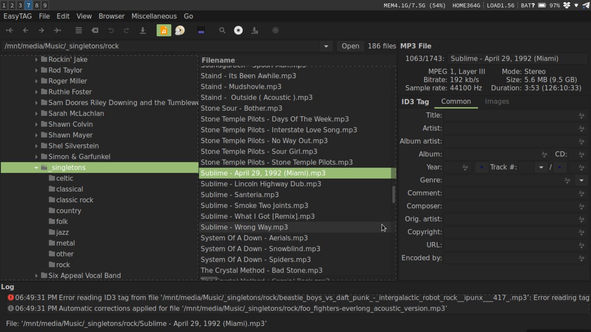Image resolution: width=591 pixels, height=332 pixels.
Task: Open the Go menu
Action: (189, 16)
